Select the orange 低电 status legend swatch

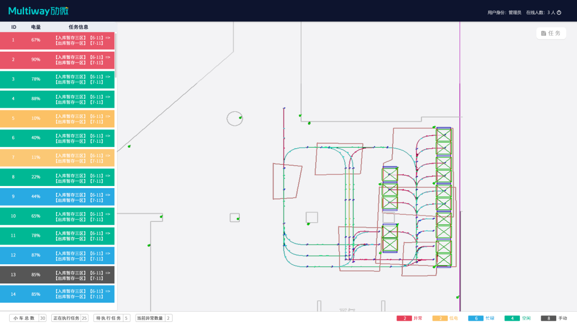(440, 318)
